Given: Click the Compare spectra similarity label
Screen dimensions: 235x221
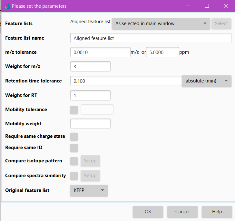Looking at the screenshot, I should pos(35,176).
